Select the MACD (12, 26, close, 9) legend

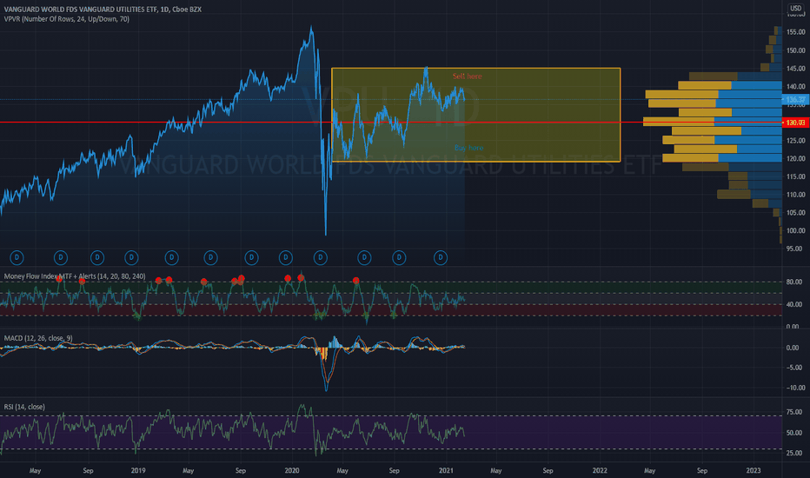click(x=38, y=338)
